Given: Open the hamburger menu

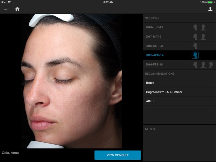Looking at the screenshot, I should pos(6,9).
